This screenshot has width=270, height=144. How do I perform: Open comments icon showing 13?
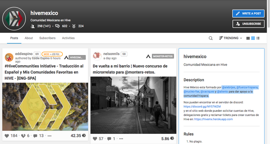pyautogui.click(x=35, y=136)
